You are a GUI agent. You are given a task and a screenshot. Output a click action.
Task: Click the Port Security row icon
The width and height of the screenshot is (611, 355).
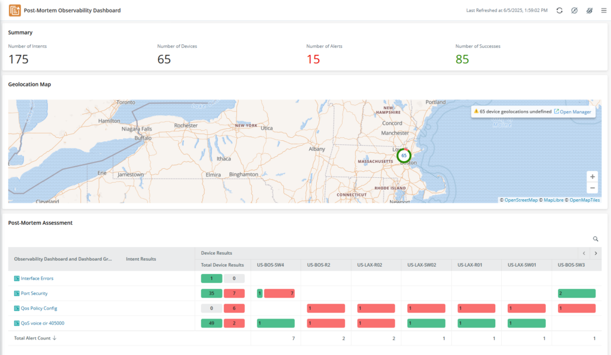(x=17, y=294)
